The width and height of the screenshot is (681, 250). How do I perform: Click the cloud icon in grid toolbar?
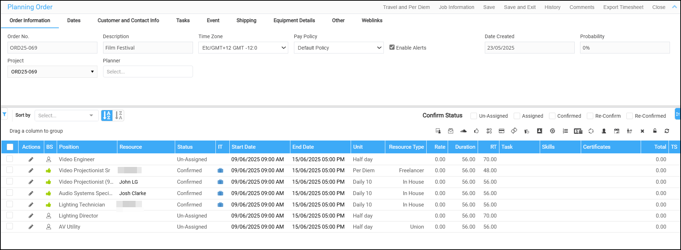463,131
